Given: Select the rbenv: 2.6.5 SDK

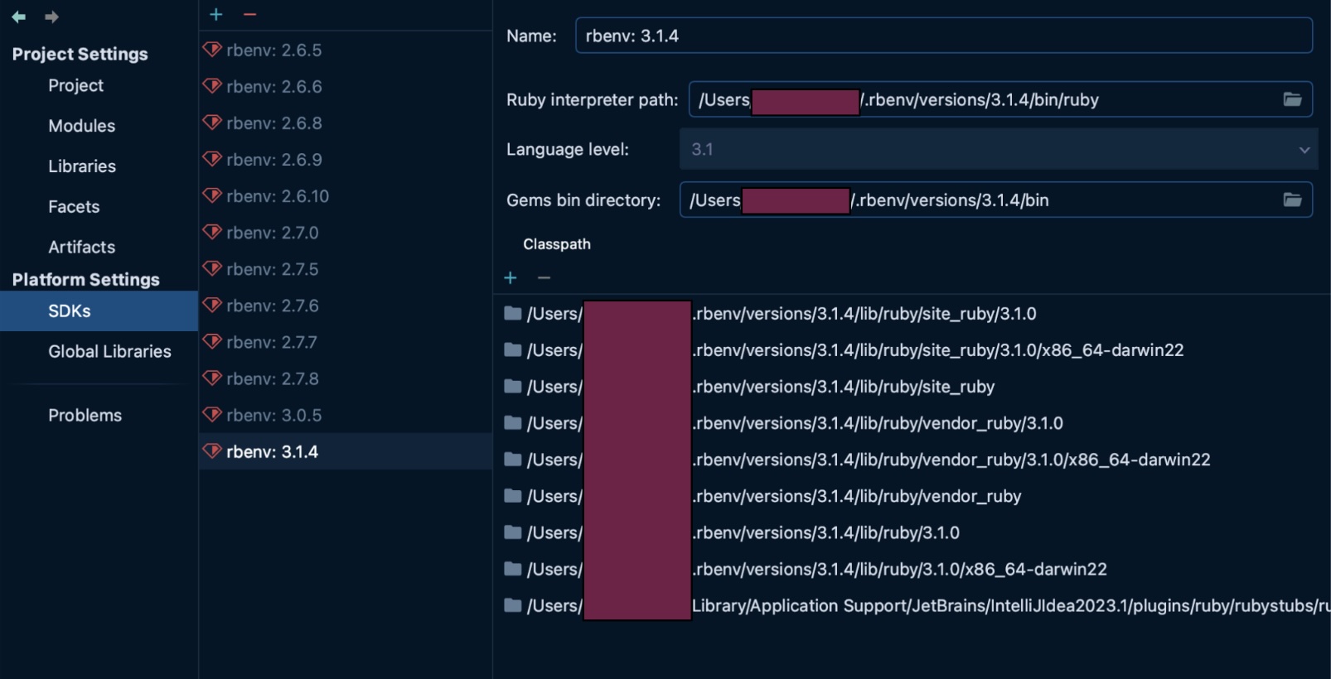Looking at the screenshot, I should 273,51.
